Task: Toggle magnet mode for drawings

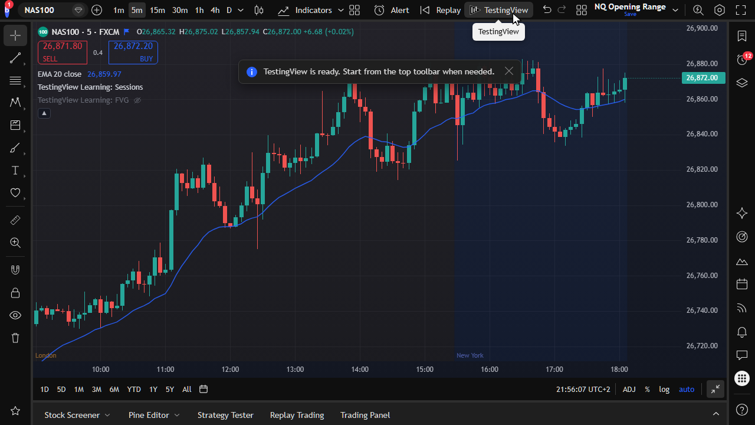Action: [x=15, y=270]
